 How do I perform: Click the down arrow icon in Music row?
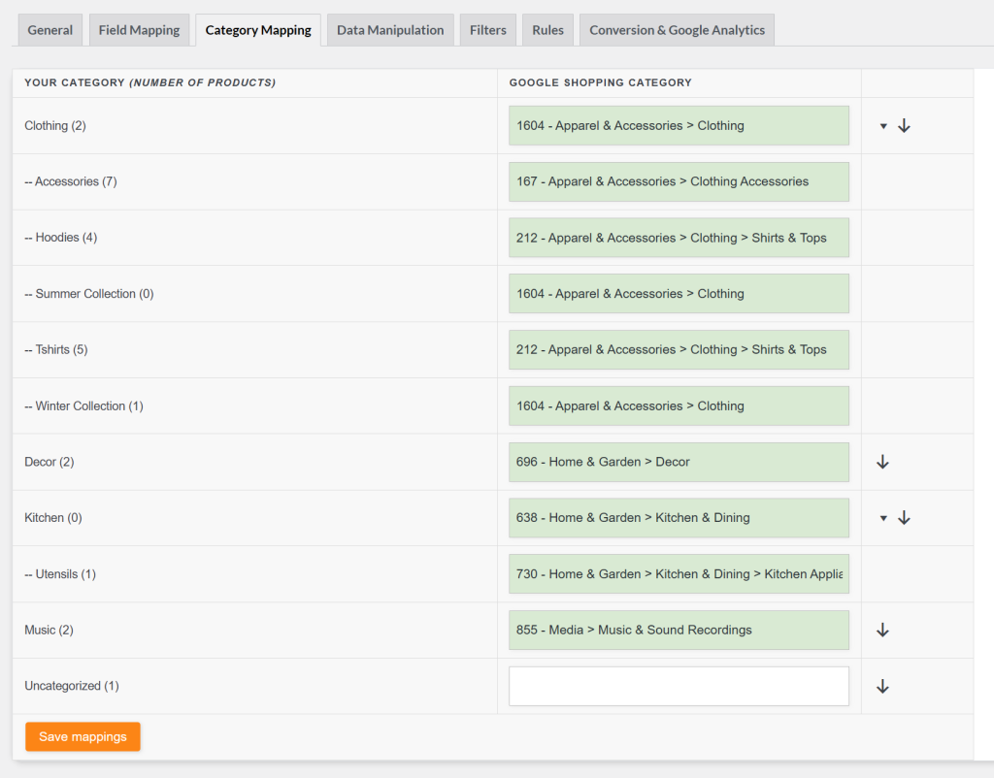(x=882, y=631)
